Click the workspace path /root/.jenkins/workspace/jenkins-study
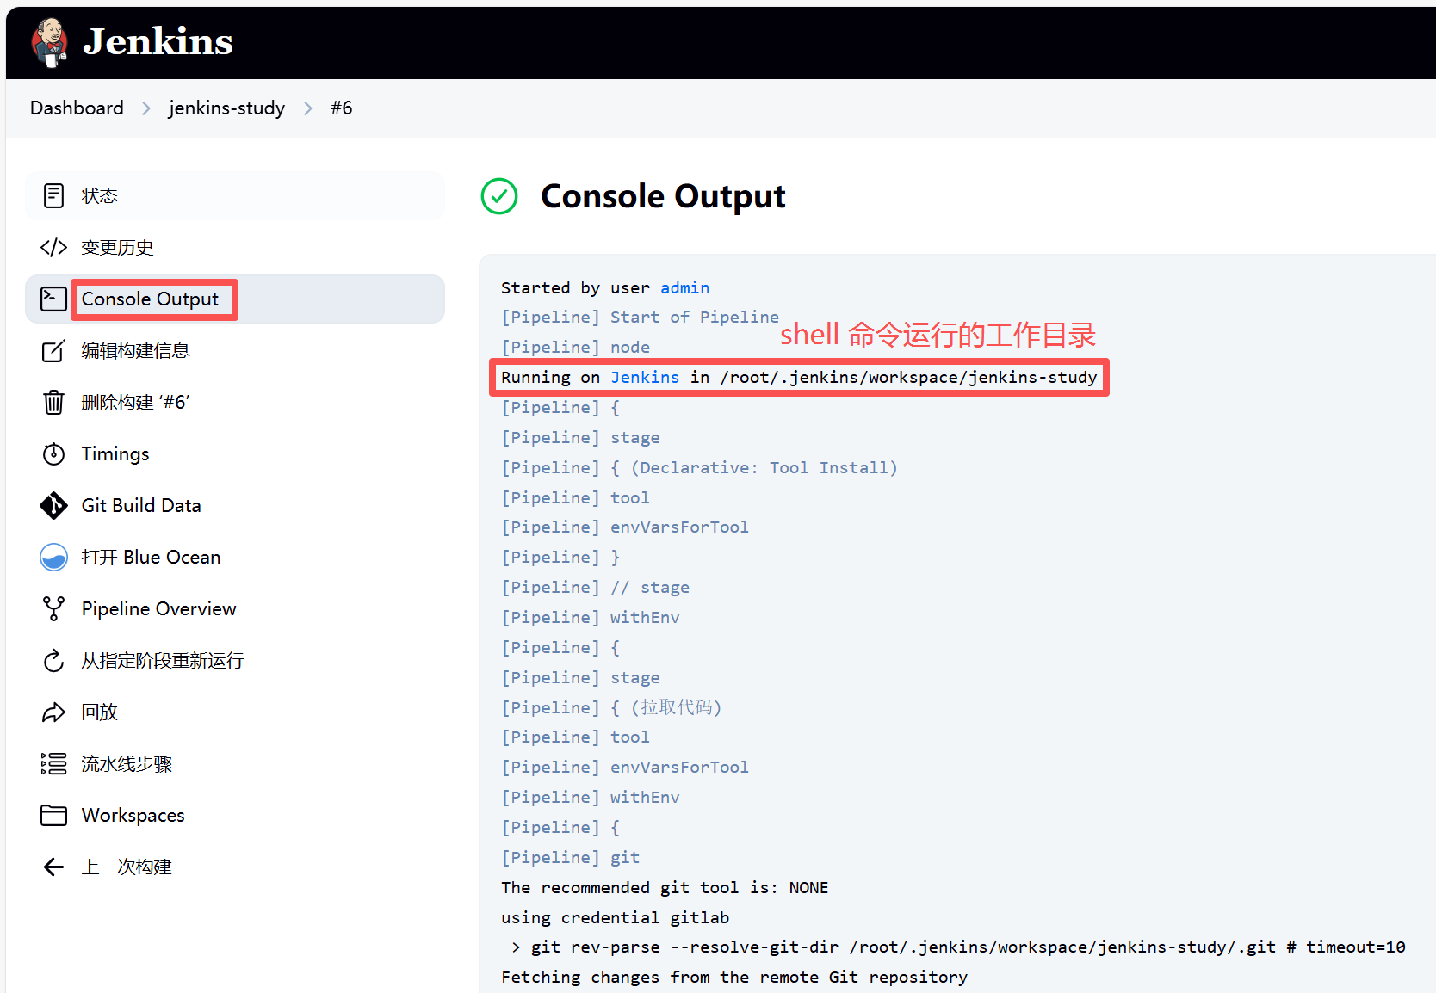1436x993 pixels. click(909, 377)
